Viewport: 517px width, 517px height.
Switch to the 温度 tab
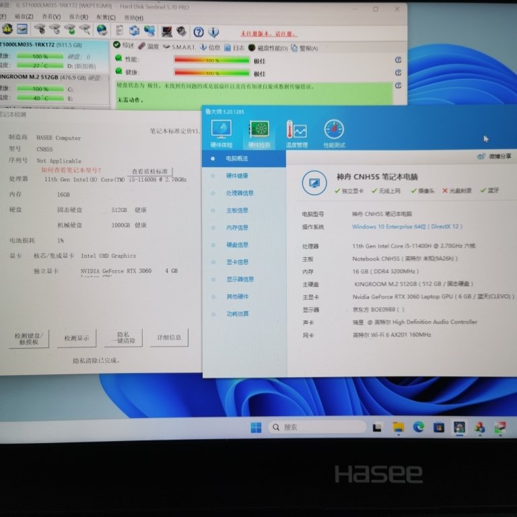click(149, 46)
